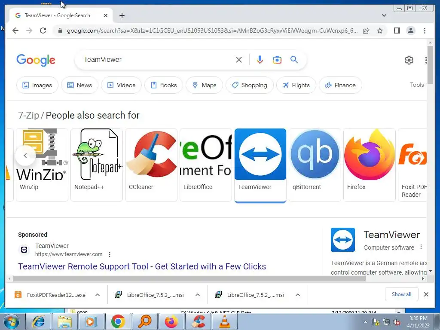Close the downloads bar

click(x=426, y=294)
